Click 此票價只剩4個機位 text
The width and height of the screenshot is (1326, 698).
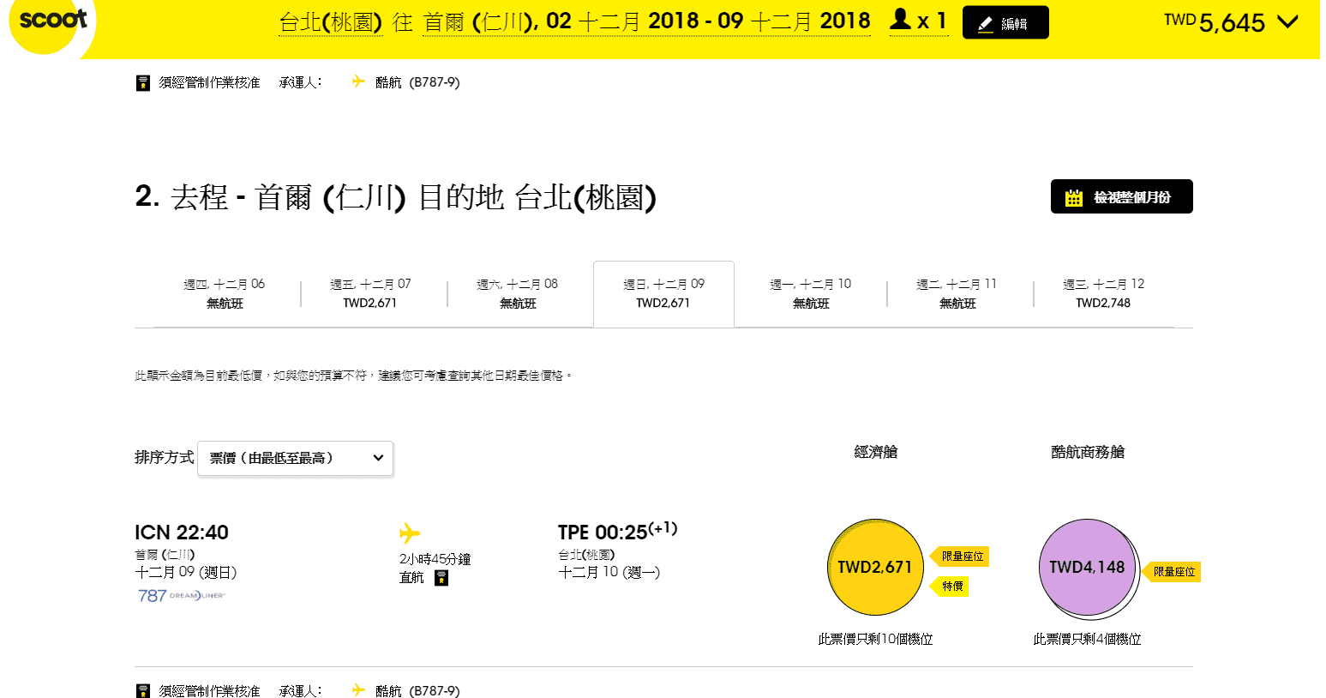[x=1087, y=639]
